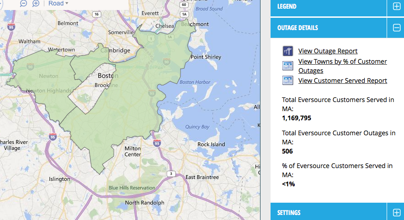Click the Point Shirley map label
This screenshot has height=220, width=404.
click(206, 57)
